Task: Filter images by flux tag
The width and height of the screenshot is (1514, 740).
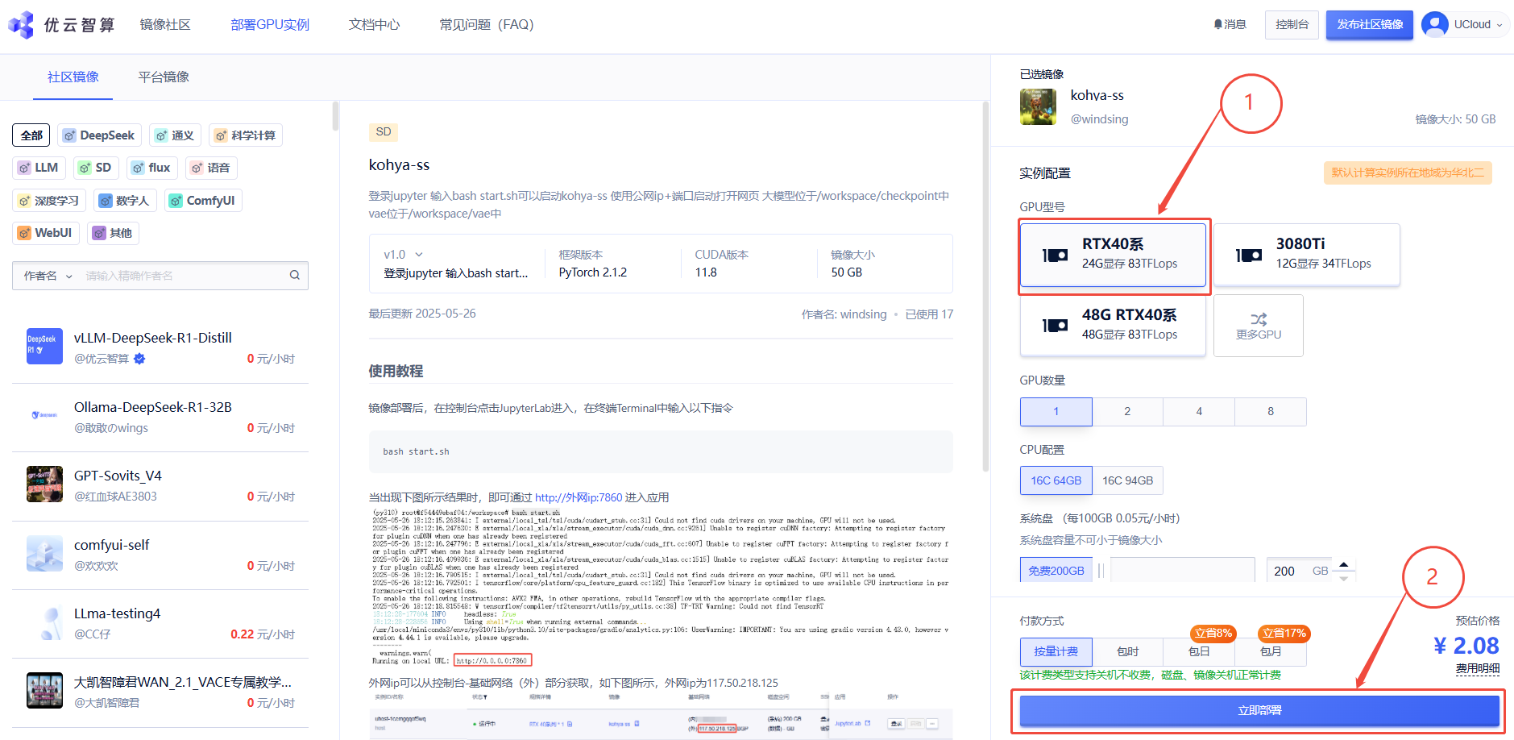Action: click(152, 168)
